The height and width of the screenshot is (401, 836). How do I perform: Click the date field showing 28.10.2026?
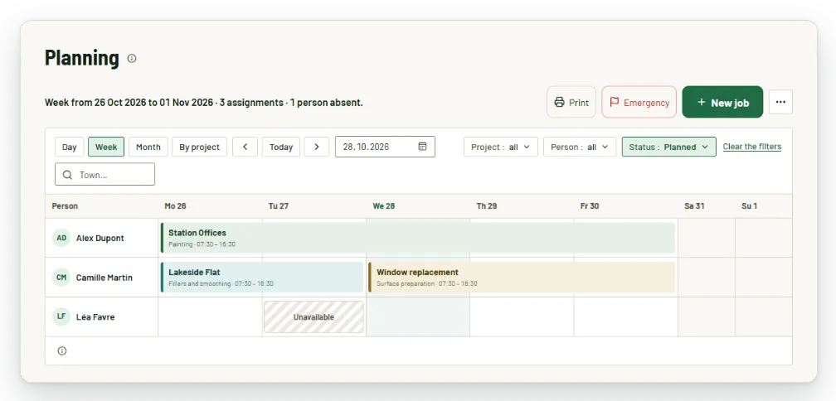coord(385,147)
